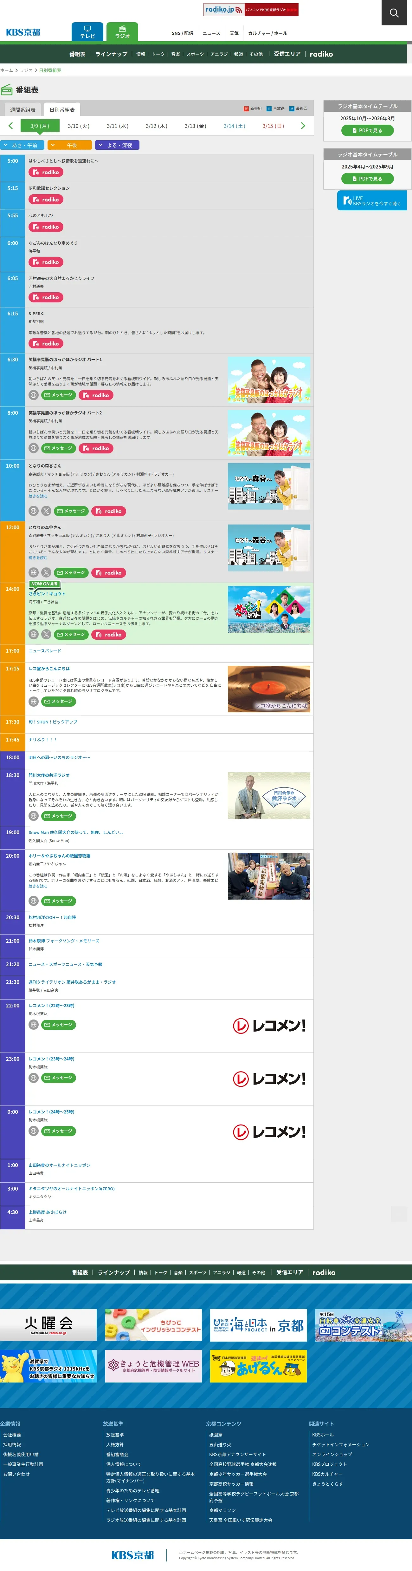Click the radiko.jp banner at the top
The height and width of the screenshot is (1571, 412).
[x=250, y=10]
